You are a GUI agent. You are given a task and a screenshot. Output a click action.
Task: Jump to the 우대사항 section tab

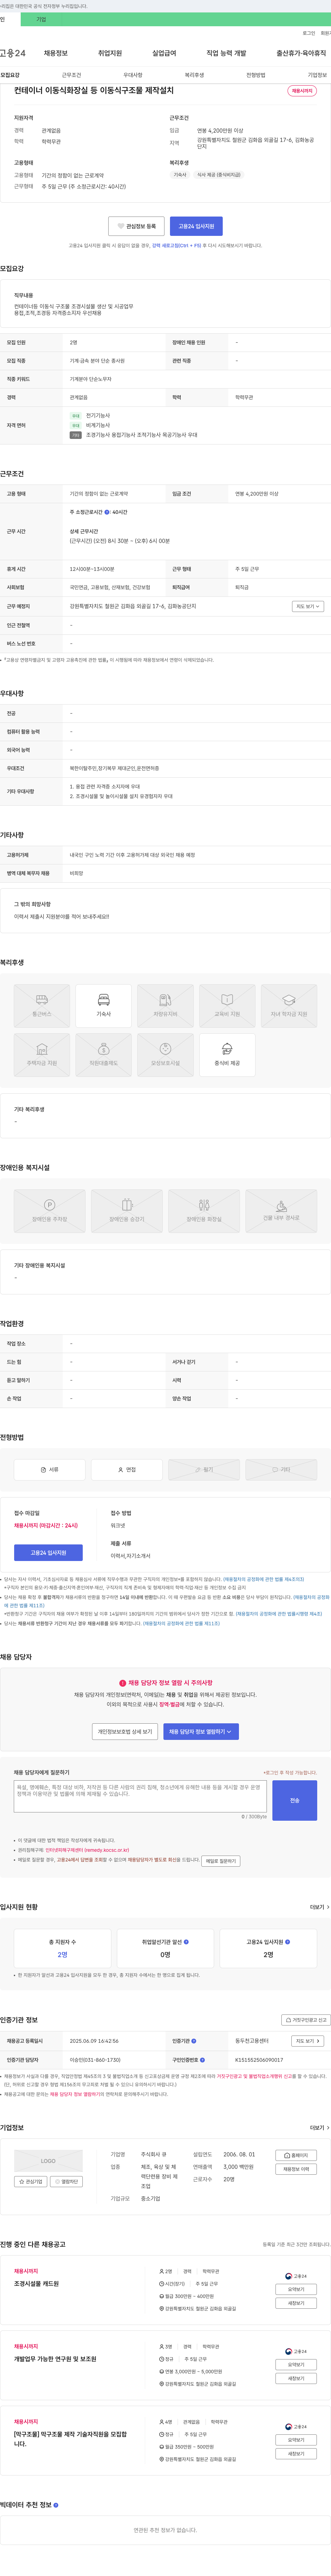point(133,75)
